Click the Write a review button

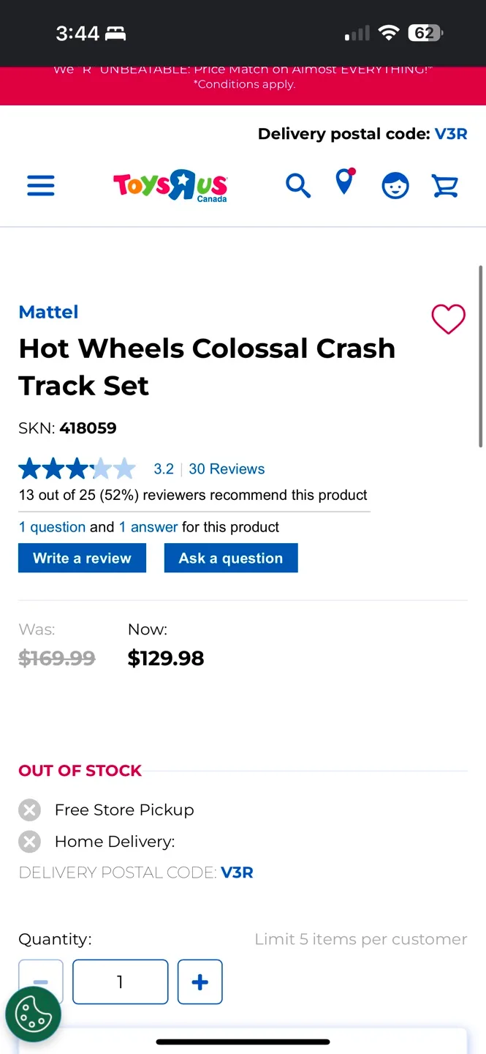(82, 558)
